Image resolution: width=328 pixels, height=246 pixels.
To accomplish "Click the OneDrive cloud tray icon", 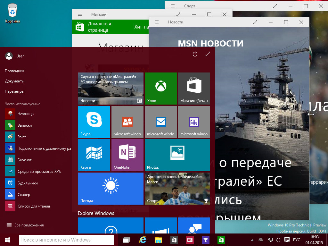I will coord(261,240).
